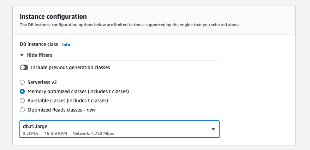Click the DB instance class label
310x150 pixels.
pos(39,44)
